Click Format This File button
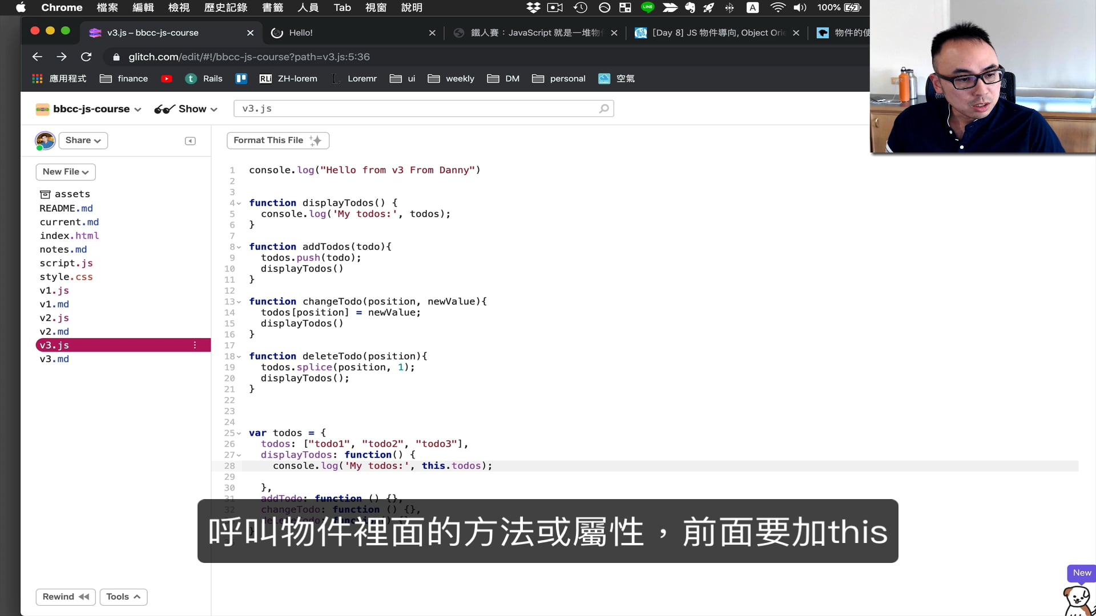The height and width of the screenshot is (616, 1096). (x=277, y=140)
